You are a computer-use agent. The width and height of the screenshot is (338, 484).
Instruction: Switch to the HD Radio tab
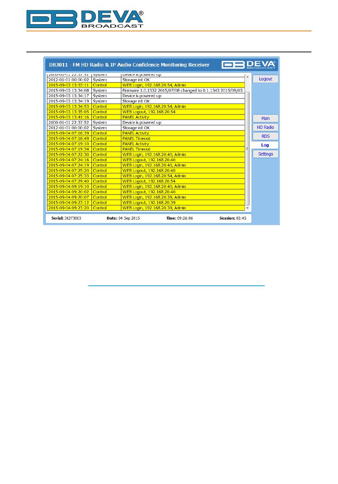265,127
